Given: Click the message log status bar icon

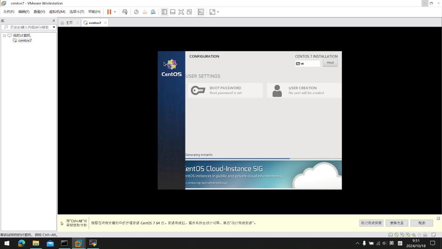Looking at the screenshot, I should tap(434, 235).
